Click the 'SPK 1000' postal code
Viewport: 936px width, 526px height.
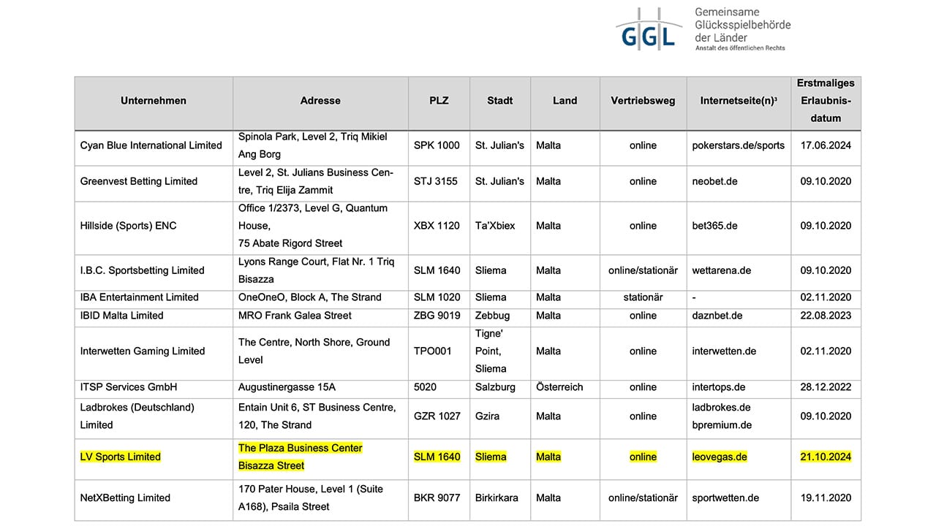[437, 145]
